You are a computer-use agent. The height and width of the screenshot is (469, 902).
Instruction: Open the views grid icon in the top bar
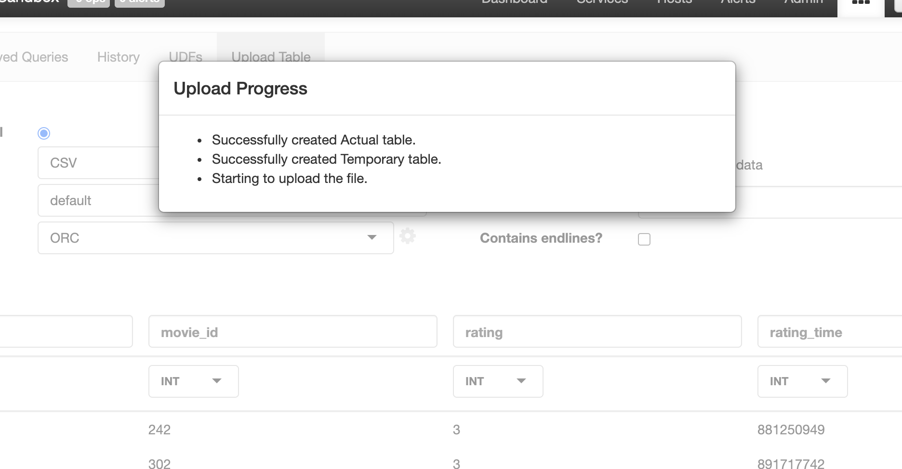click(861, 4)
